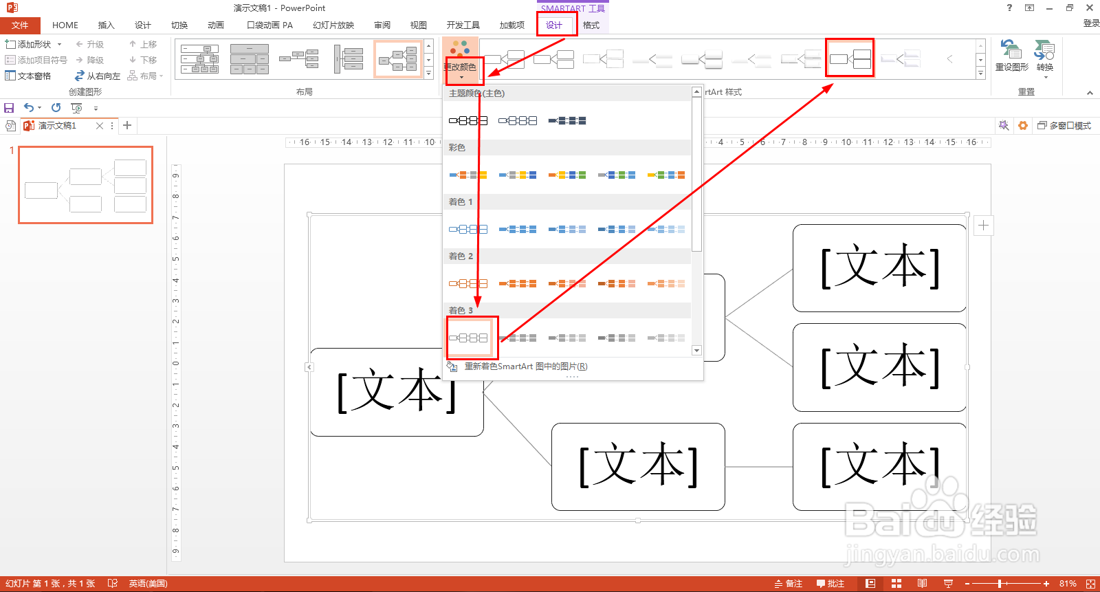Click the plus chart elements button beside SmartArt
The height and width of the screenshot is (592, 1100).
(984, 225)
